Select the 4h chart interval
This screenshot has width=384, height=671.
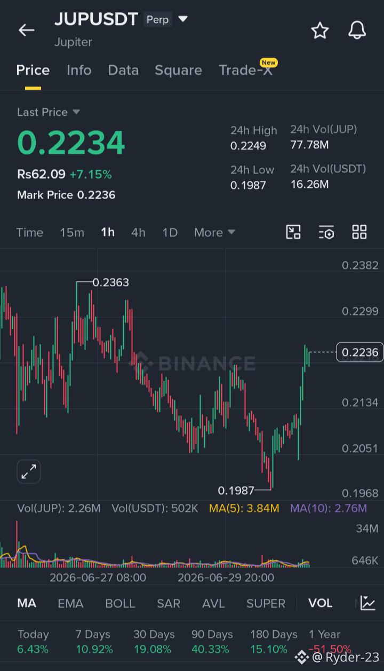(x=138, y=232)
